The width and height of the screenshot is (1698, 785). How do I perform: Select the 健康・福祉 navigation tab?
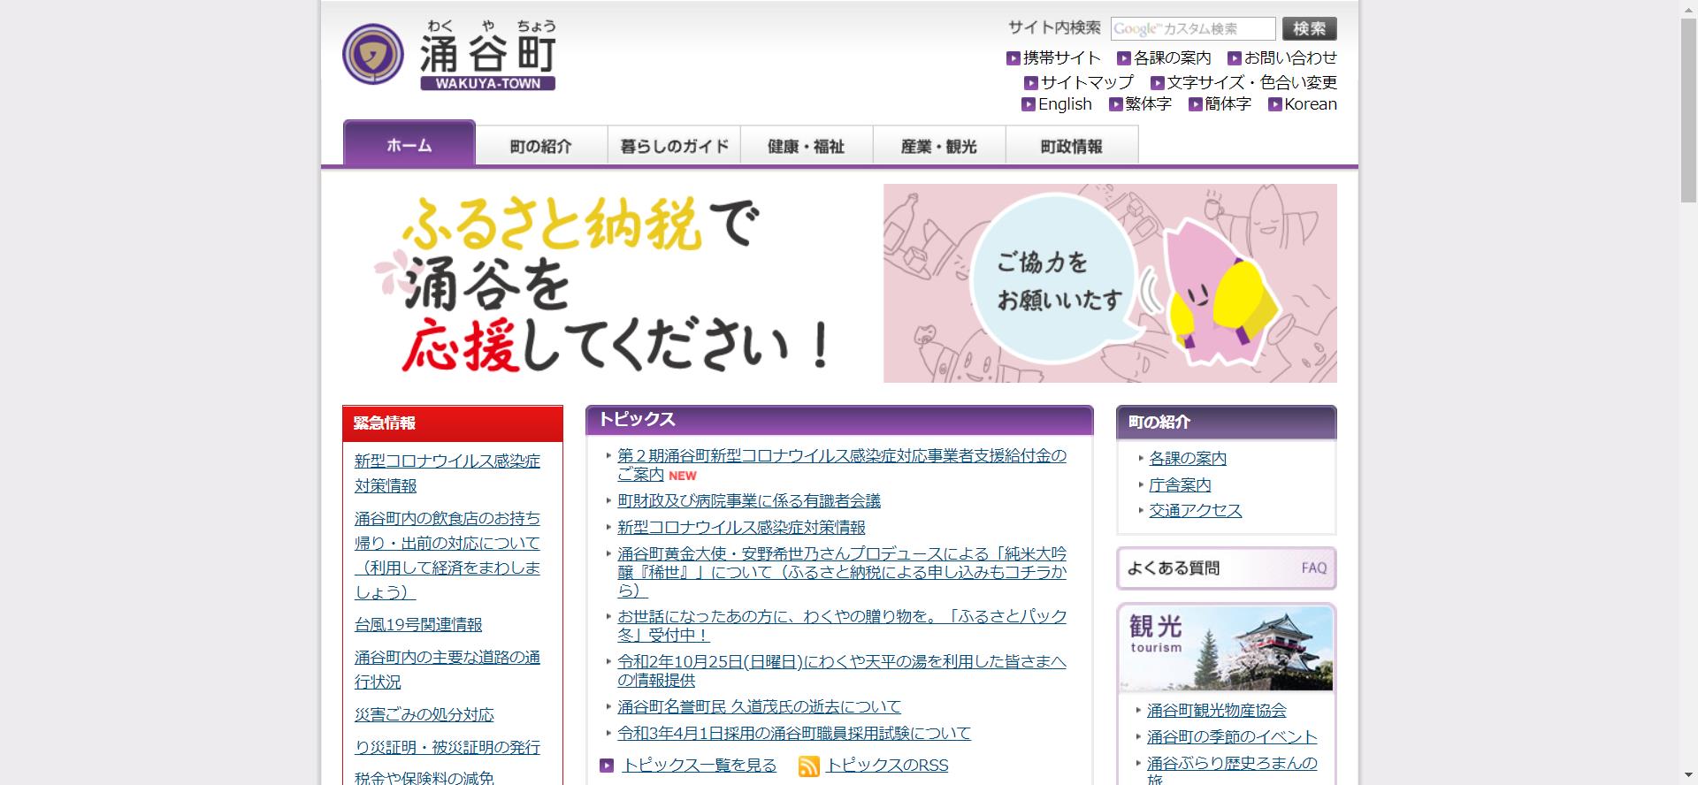click(807, 146)
